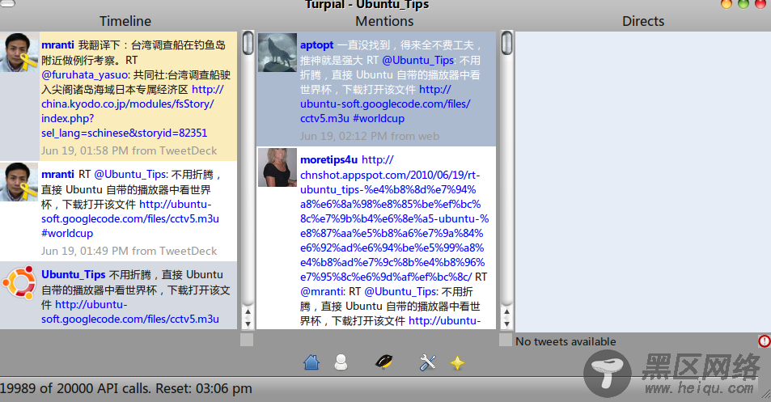
Task: Open the aptopt username link
Action: pyautogui.click(x=316, y=44)
